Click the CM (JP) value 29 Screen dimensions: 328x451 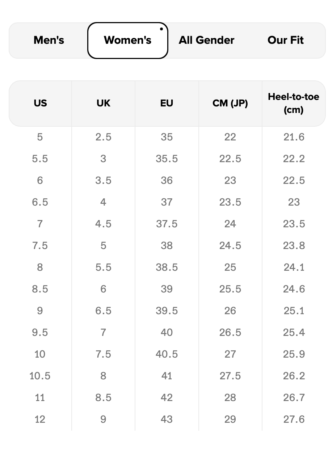(x=230, y=420)
